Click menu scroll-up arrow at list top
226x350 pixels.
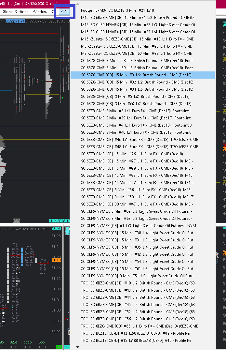tap(78, 4)
